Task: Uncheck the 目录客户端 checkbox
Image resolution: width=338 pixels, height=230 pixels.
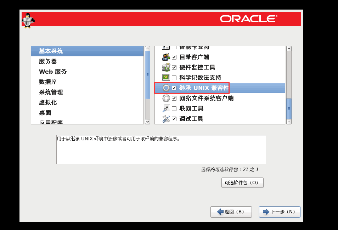Action: (174, 57)
